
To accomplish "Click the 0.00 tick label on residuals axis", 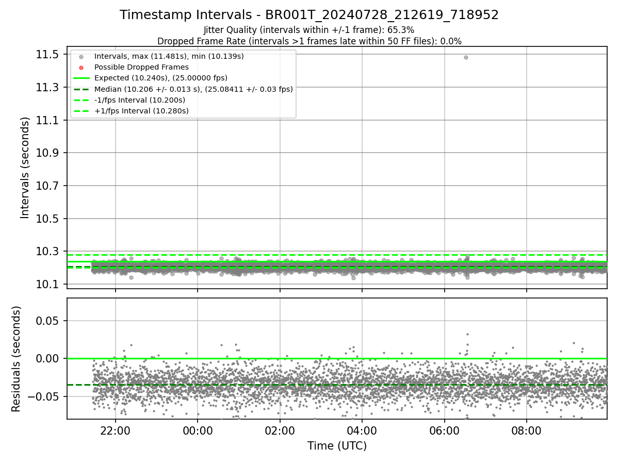I will (48, 358).
